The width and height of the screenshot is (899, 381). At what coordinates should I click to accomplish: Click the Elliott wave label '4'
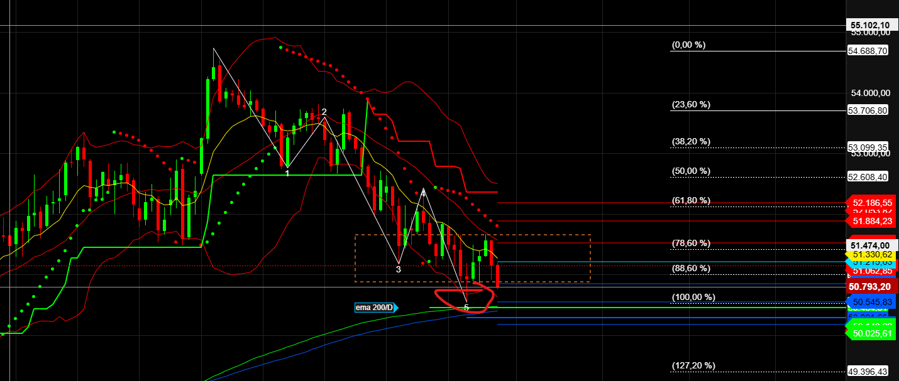pyautogui.click(x=423, y=193)
